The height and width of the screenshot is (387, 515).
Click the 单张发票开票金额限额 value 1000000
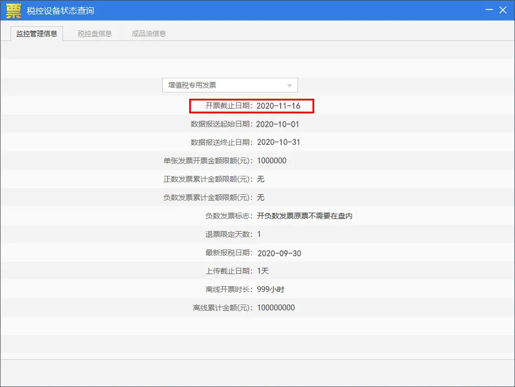[272, 161]
